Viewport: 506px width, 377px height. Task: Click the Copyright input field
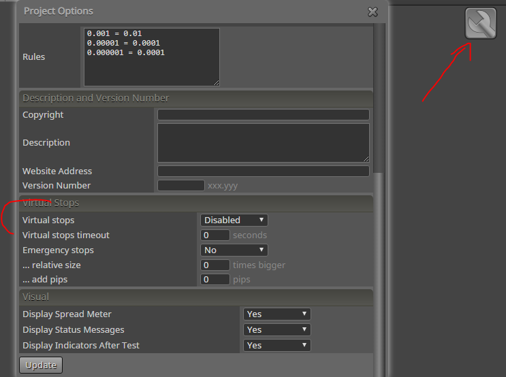pos(264,114)
